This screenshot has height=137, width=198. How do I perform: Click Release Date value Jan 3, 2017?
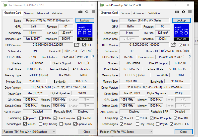[33, 39]
